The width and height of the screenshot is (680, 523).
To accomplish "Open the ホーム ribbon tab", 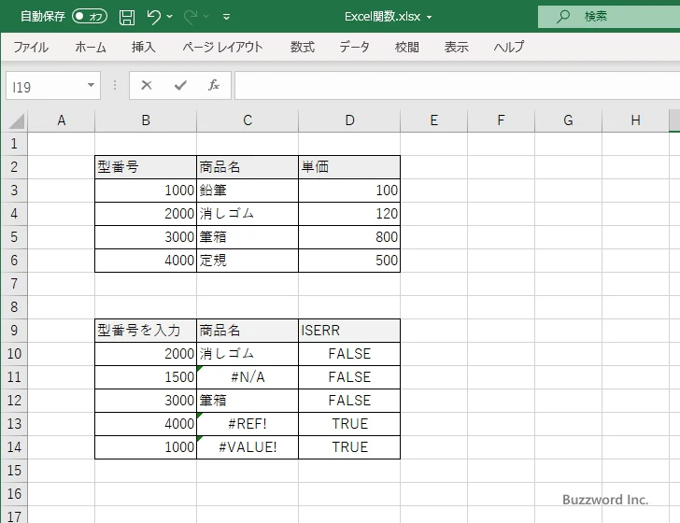I will 91,47.
